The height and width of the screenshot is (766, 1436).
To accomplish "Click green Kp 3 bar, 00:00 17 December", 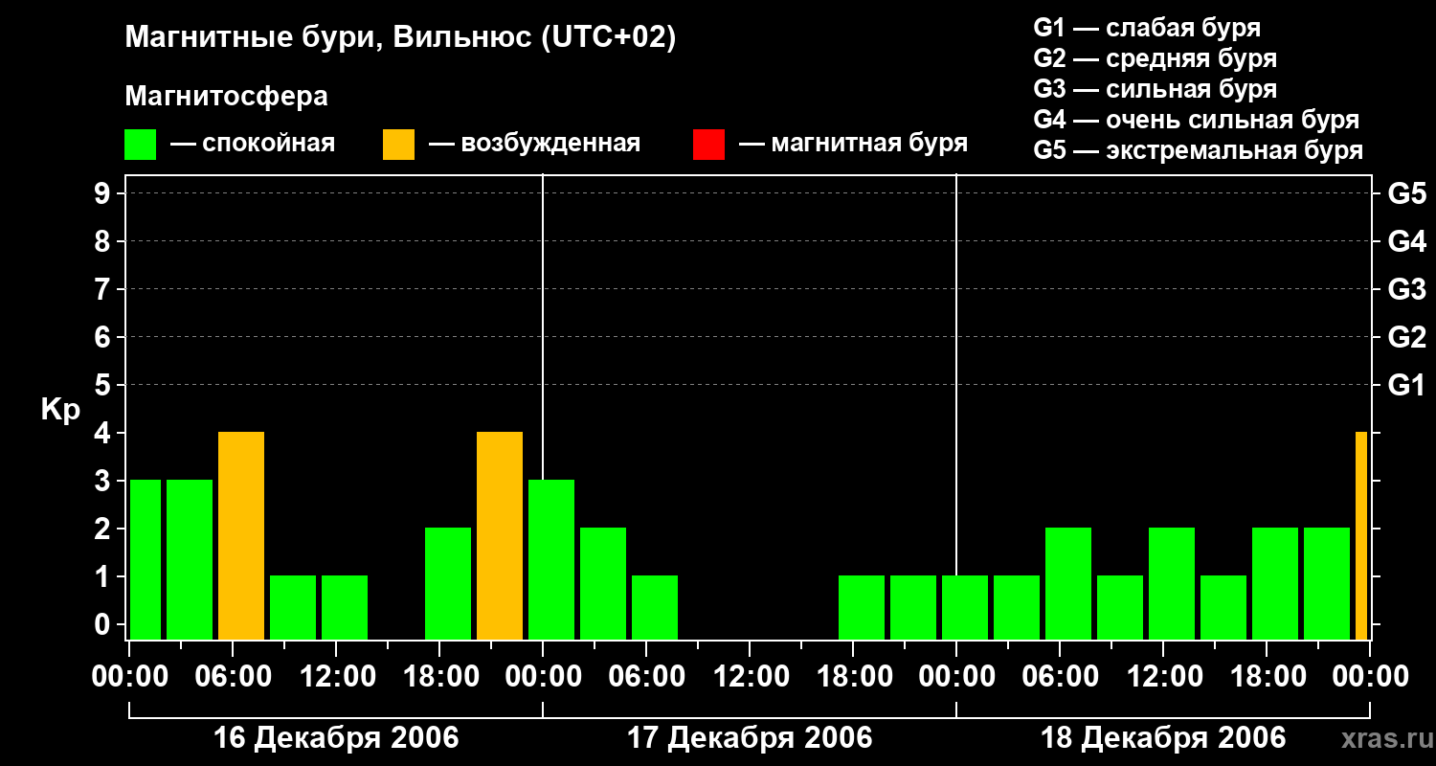I will pos(551,560).
